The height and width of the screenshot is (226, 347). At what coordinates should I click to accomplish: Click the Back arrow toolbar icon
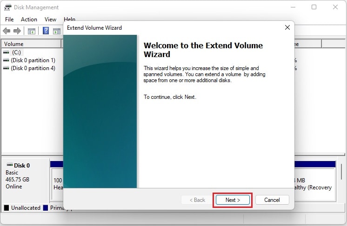tap(7, 31)
